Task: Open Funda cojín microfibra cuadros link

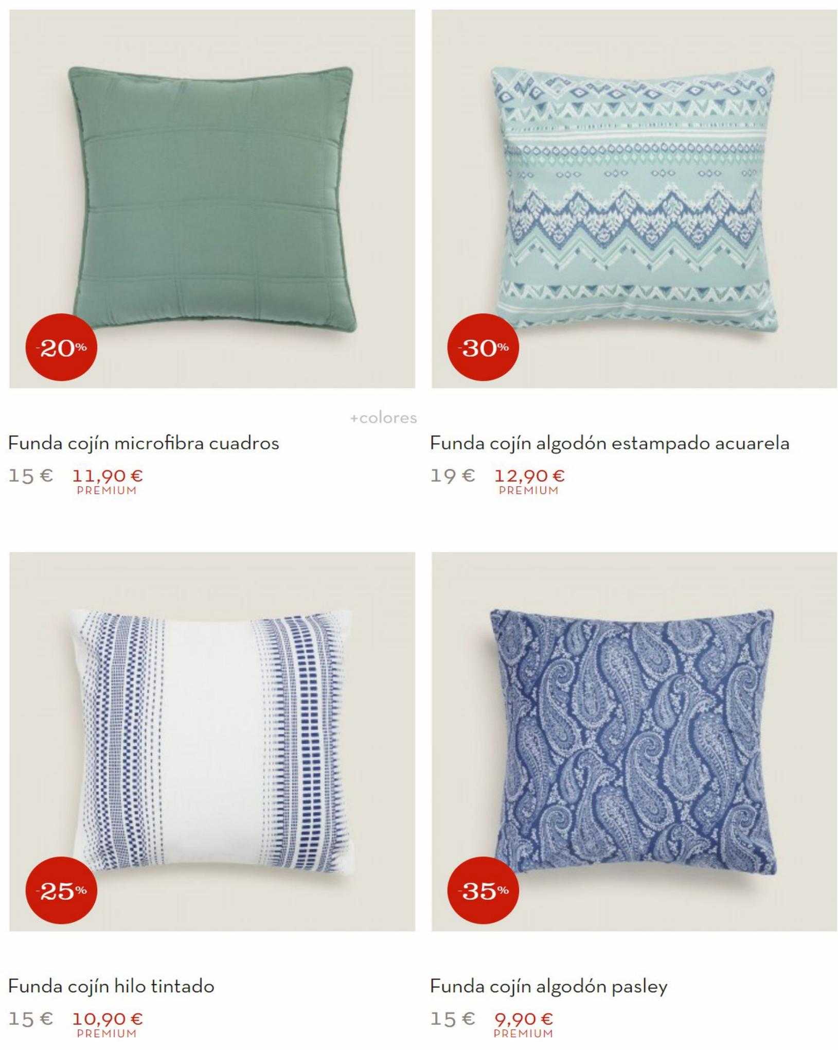Action: pyautogui.click(x=144, y=443)
